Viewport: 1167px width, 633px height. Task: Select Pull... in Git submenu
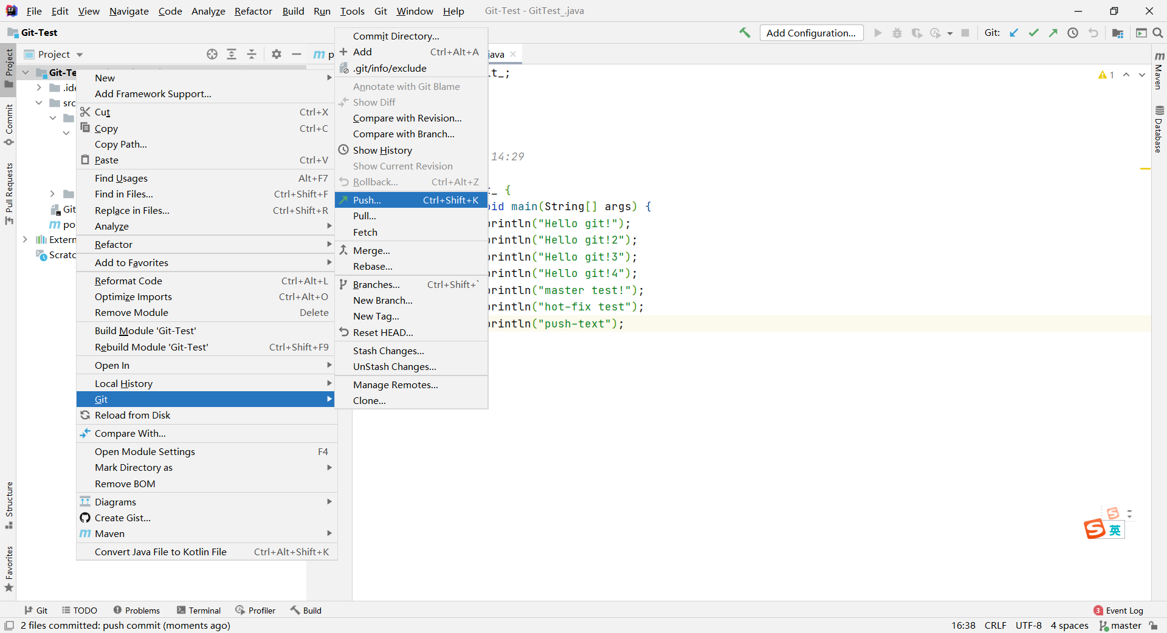[411, 216]
